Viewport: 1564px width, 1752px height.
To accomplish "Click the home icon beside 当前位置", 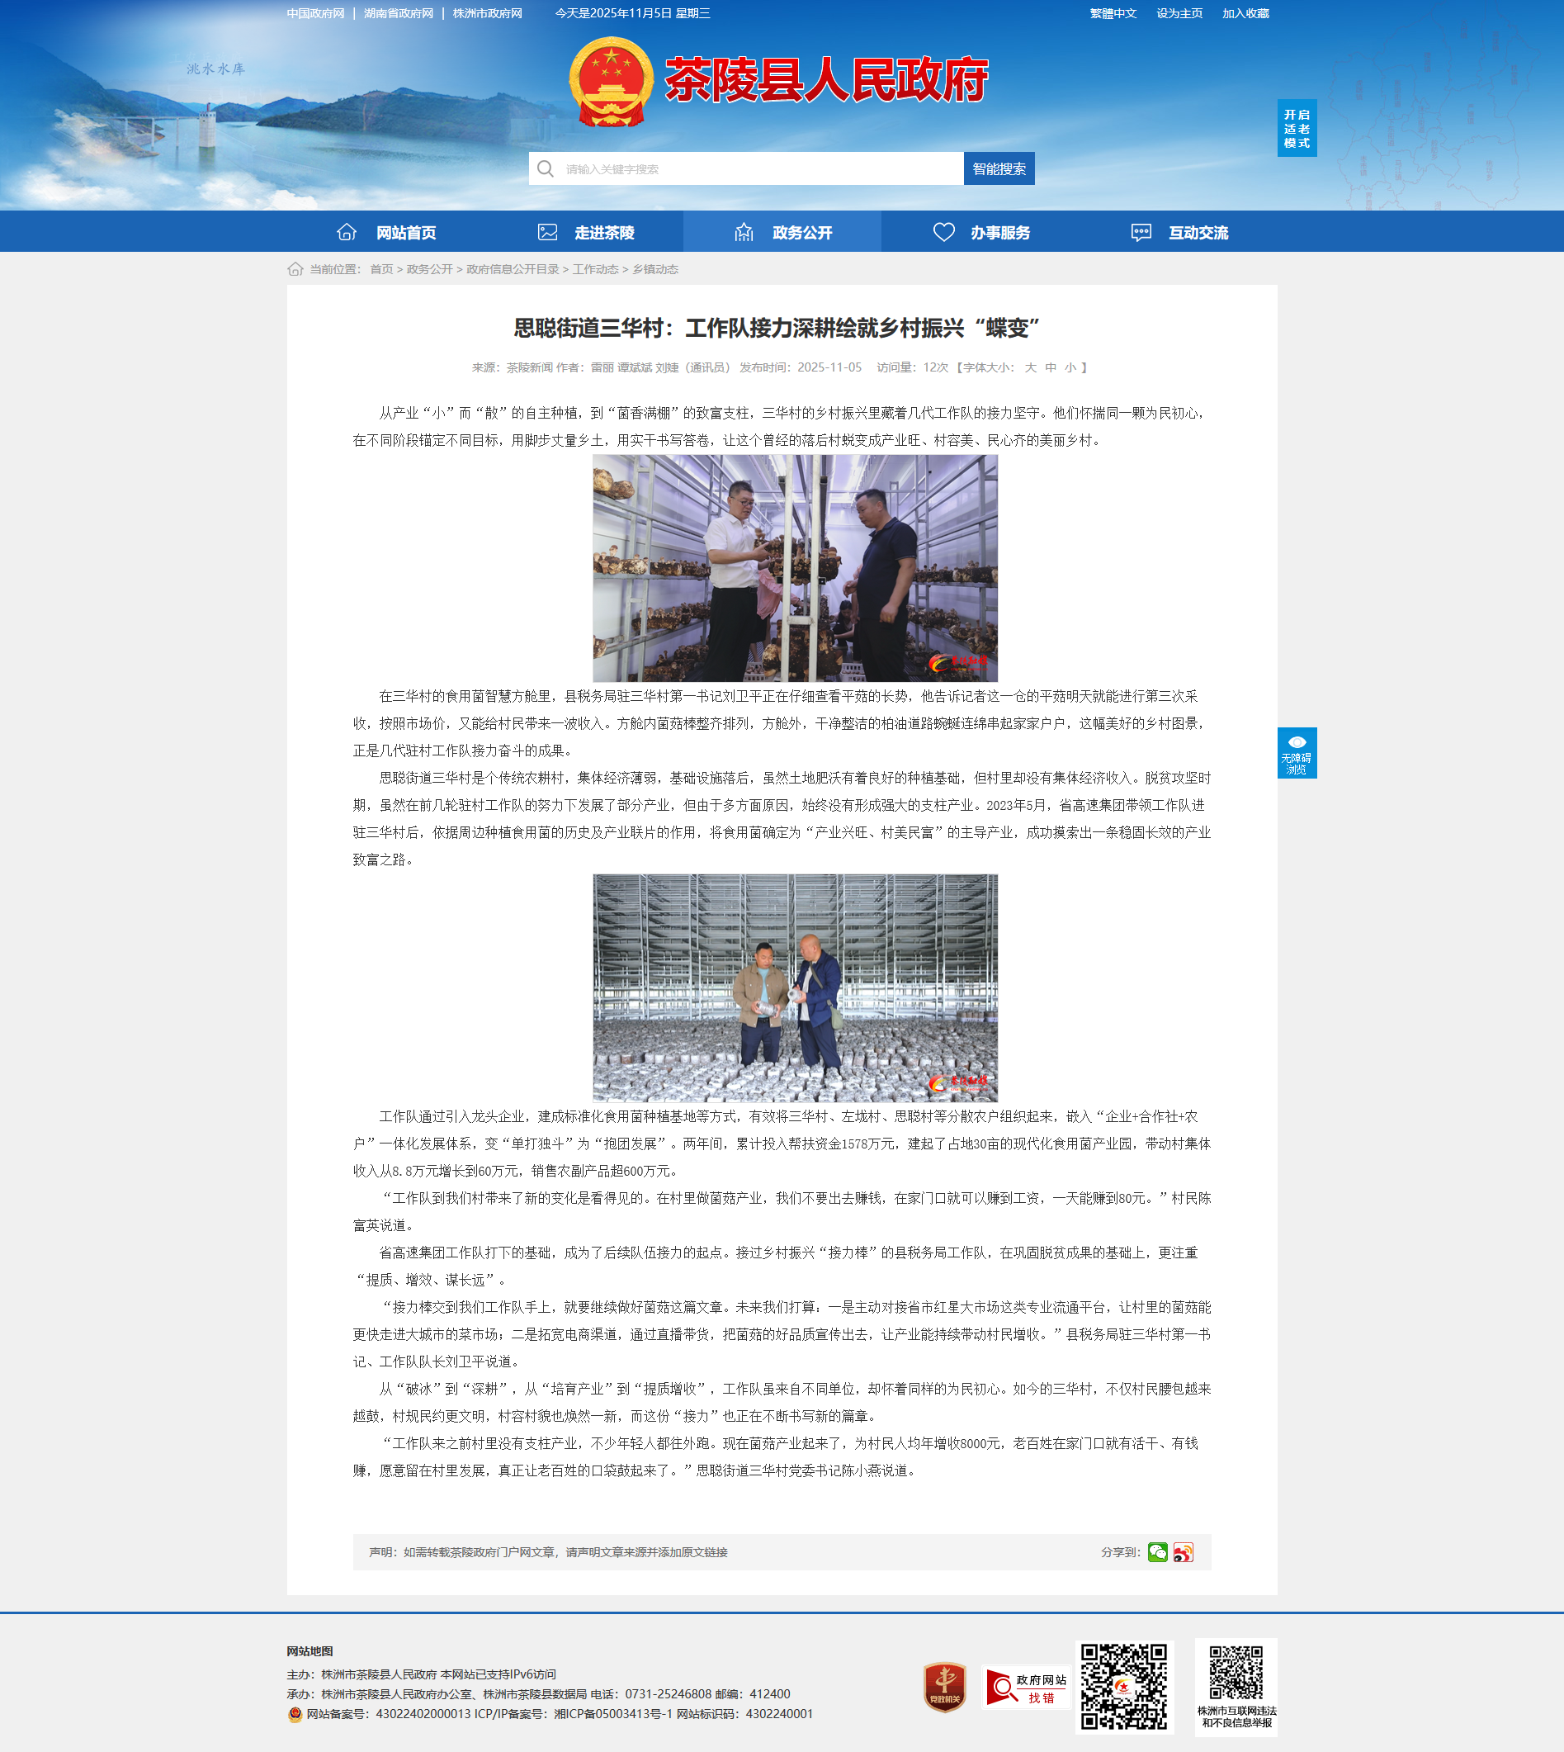I will 295,269.
